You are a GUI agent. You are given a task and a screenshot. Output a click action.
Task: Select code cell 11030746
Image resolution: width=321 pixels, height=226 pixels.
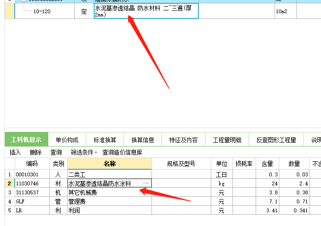click(32, 183)
